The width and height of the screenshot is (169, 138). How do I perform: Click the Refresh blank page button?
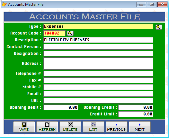47,127
